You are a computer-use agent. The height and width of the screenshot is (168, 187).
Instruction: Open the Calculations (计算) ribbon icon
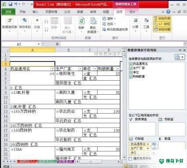point(136,21)
